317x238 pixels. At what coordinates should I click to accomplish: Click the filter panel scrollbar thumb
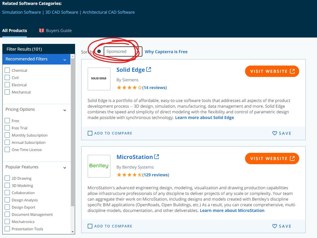coord(72,132)
